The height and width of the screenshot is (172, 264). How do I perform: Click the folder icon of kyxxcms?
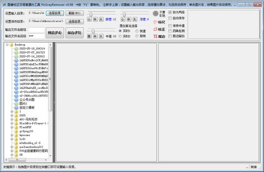tap(16, 135)
